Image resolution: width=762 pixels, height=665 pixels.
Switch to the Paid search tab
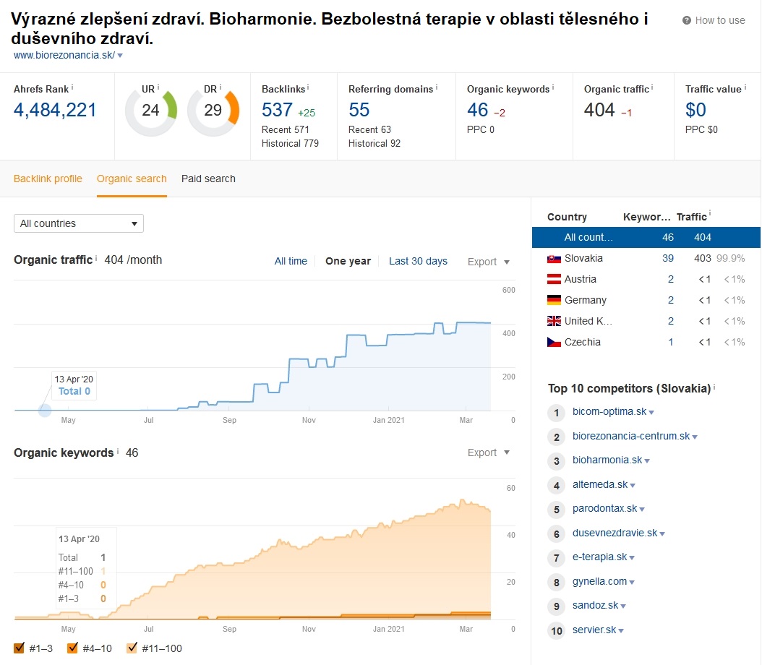click(x=208, y=179)
